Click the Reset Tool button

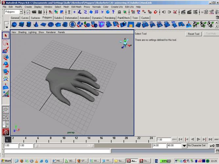tap(194, 34)
